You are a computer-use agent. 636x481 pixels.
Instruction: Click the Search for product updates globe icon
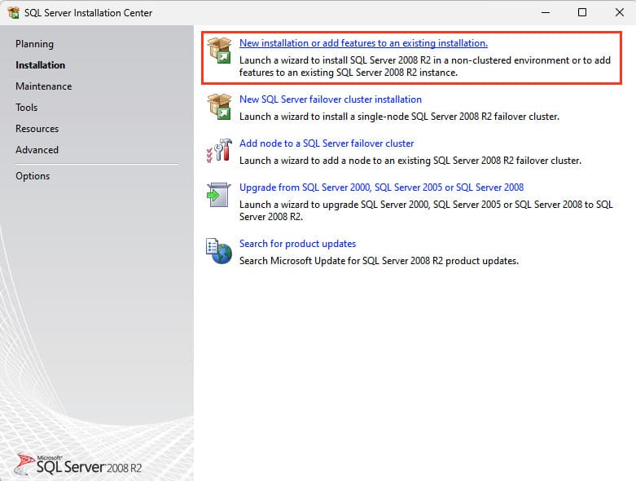219,251
